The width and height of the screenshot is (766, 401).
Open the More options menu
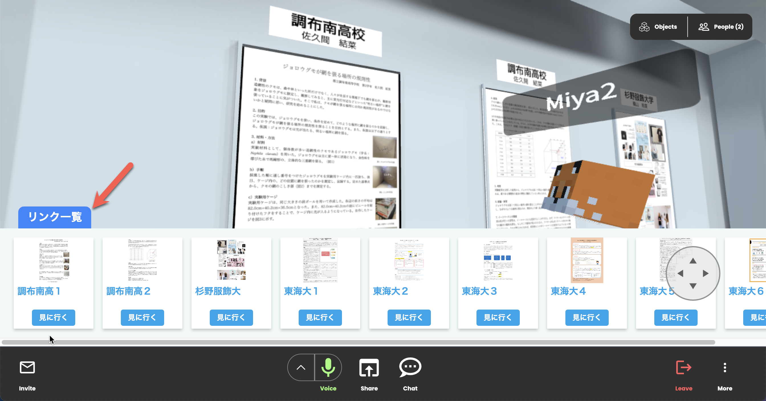coord(725,368)
